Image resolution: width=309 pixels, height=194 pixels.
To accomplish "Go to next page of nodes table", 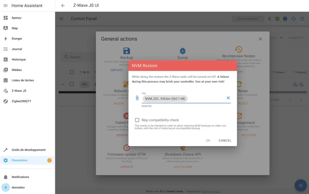I will click(x=301, y=100).
